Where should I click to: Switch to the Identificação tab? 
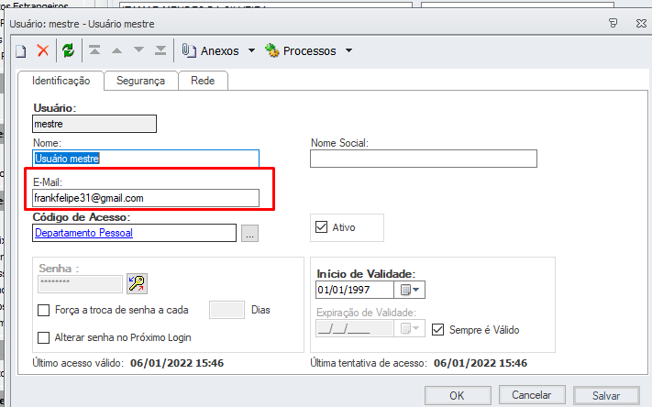click(61, 81)
